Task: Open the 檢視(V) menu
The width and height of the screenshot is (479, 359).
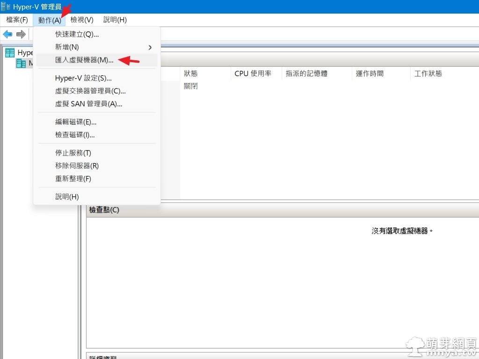Action: coord(82,20)
